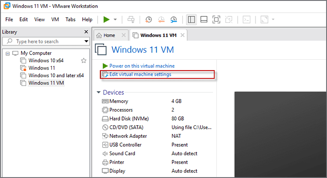The height and width of the screenshot is (178, 327).
Task: Click the Windows 11 VM page heading
Action: point(142,50)
